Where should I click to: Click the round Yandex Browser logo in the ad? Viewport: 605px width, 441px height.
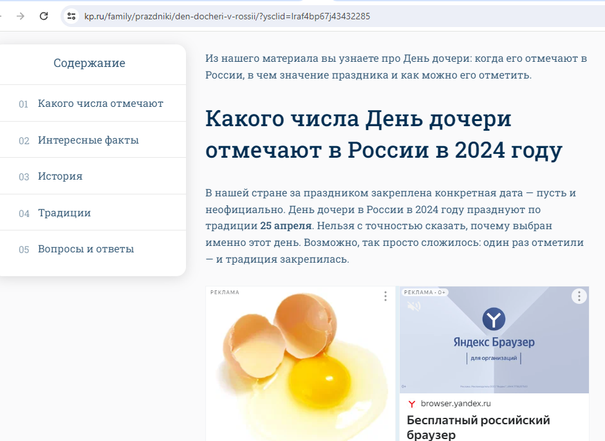point(494,319)
